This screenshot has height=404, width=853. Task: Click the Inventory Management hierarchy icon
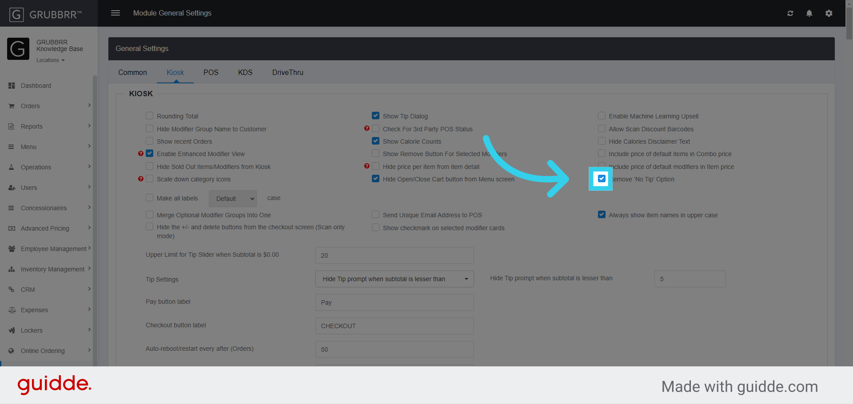(12, 269)
